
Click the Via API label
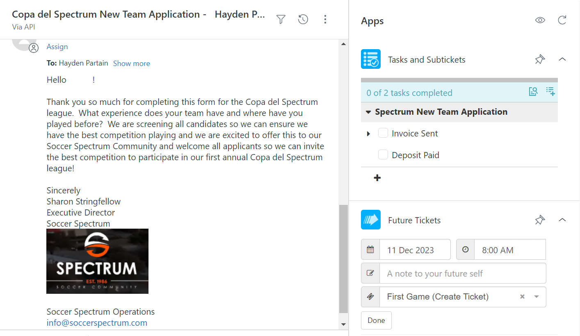(x=23, y=27)
